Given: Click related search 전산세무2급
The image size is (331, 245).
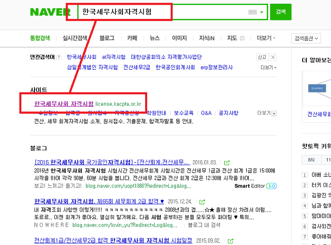Looking at the screenshot, I should tap(137, 67).
